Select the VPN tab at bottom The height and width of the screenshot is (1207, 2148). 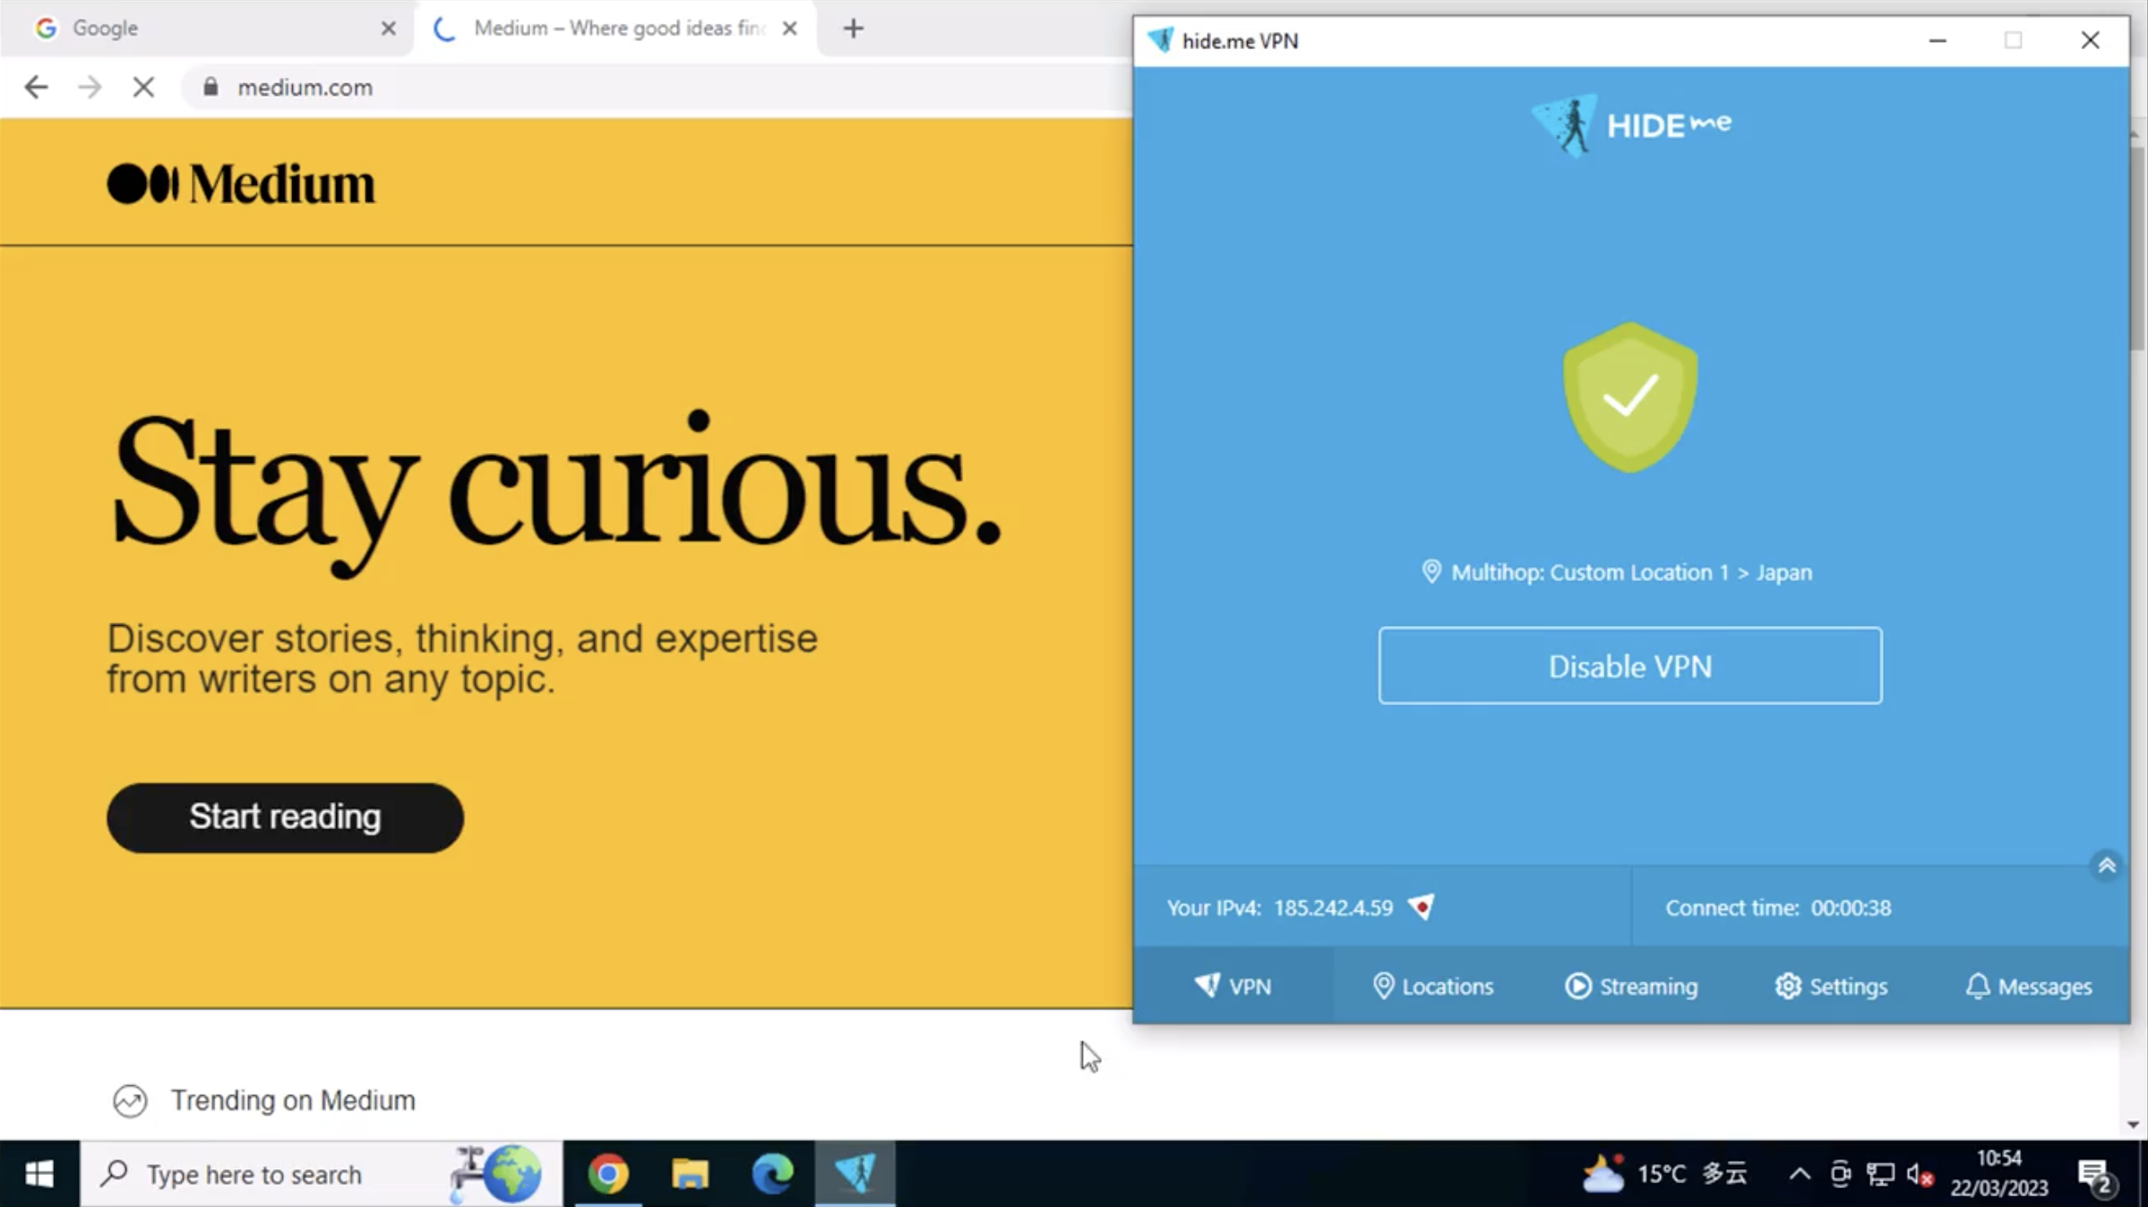(1233, 986)
